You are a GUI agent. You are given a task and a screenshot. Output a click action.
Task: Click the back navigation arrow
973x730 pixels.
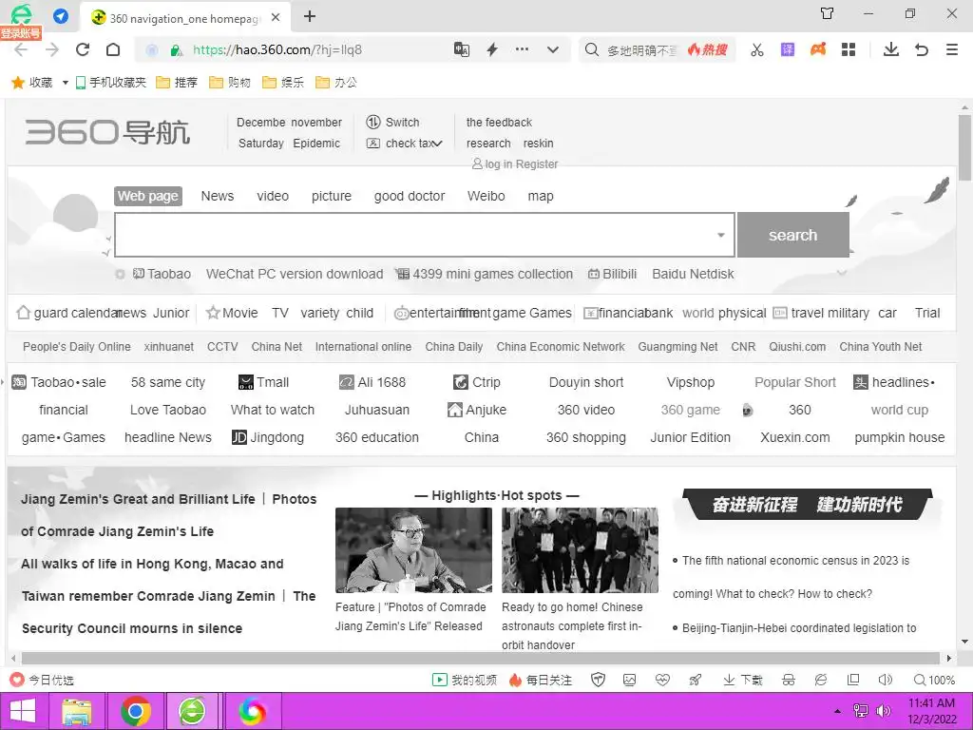click(21, 50)
